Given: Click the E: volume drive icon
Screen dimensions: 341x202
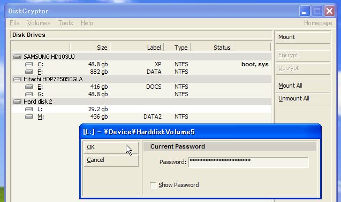Looking at the screenshot, I should coord(29,87).
